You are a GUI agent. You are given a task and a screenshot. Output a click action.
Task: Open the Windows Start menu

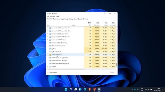click(x=66, y=89)
